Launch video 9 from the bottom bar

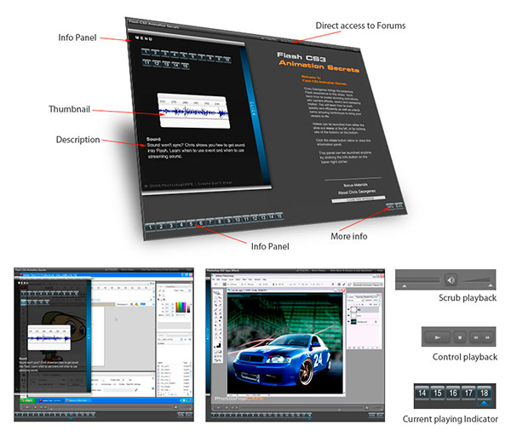[x=229, y=221]
